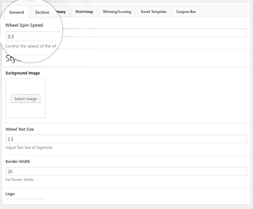The width and height of the screenshot is (253, 209).
Task: Click the 'Set Border Width' hint text
Action: tap(20, 180)
